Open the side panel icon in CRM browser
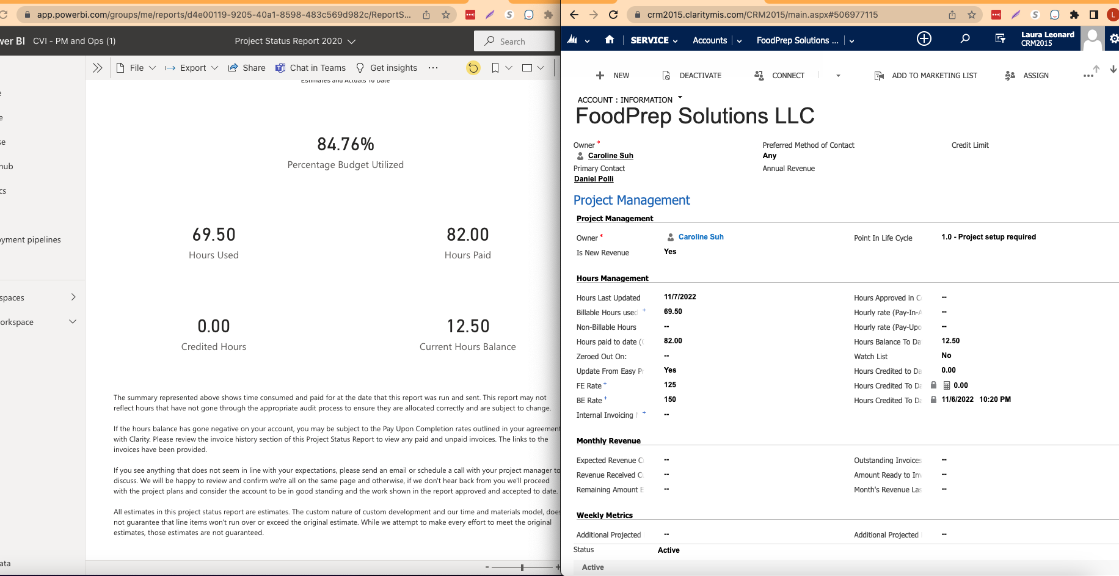This screenshot has height=576, width=1119. (1094, 15)
